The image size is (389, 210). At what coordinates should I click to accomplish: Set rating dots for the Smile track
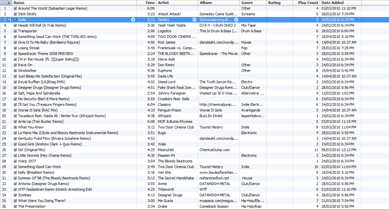(x=279, y=20)
